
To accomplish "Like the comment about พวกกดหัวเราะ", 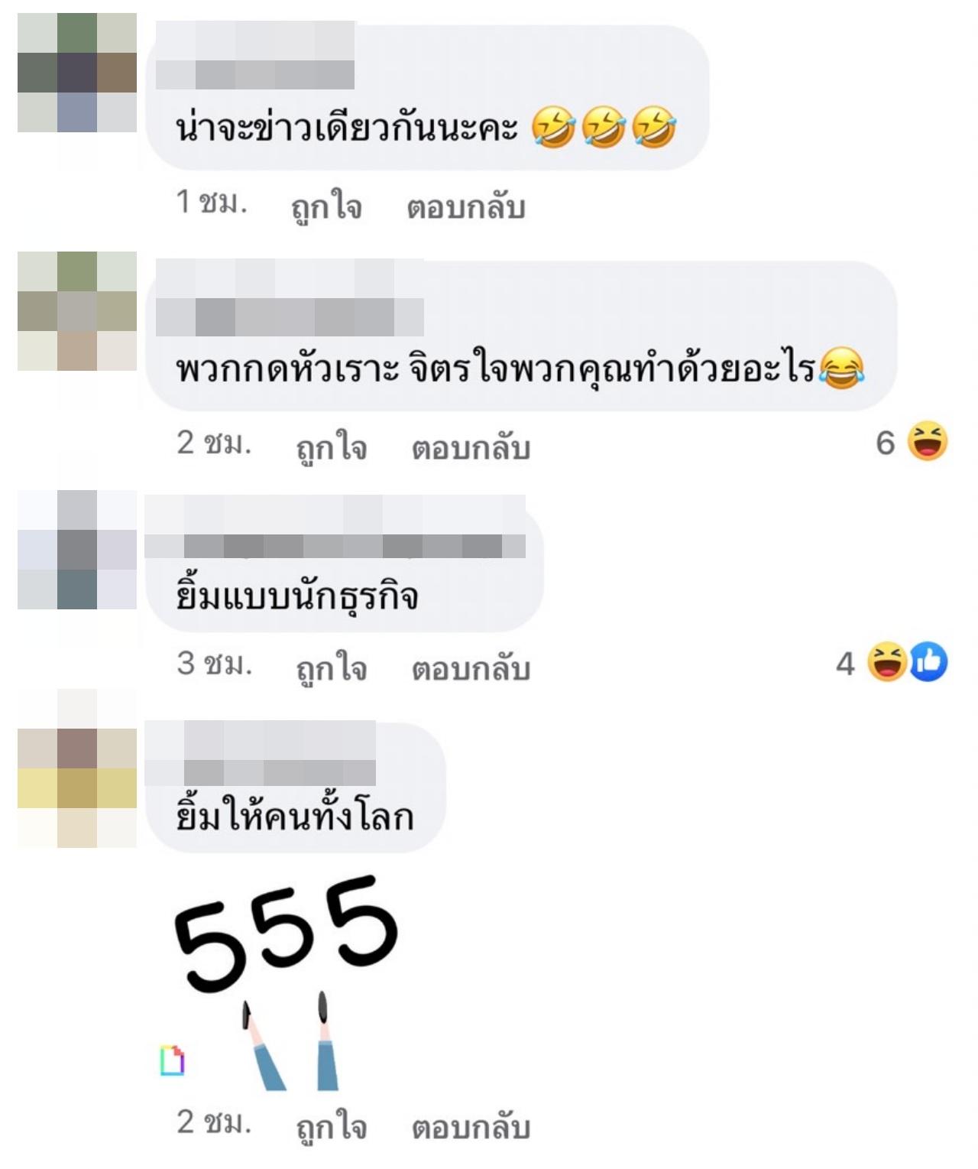I will point(332,448).
